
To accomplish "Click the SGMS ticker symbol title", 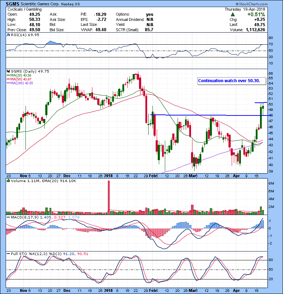I will [12, 4].
